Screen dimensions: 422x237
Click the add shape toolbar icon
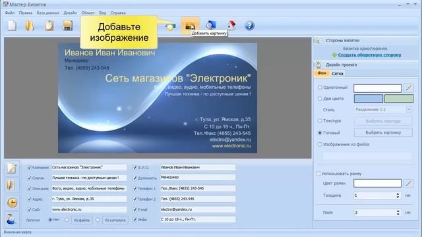(170, 26)
